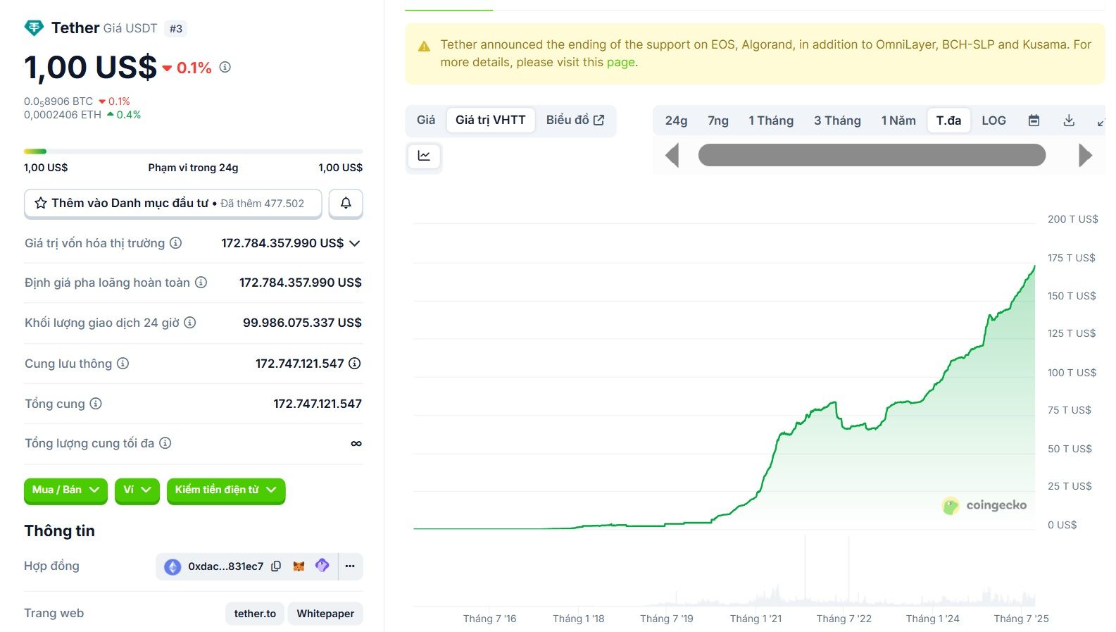Open more contracts ellipsis menu
Screen dimensions: 1116x632
click(350, 566)
